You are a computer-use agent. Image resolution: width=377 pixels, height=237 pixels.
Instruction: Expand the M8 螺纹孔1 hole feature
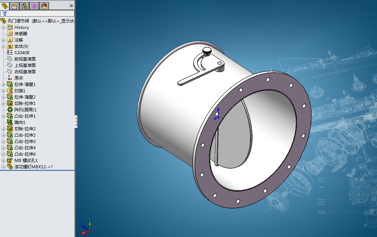click(3, 161)
